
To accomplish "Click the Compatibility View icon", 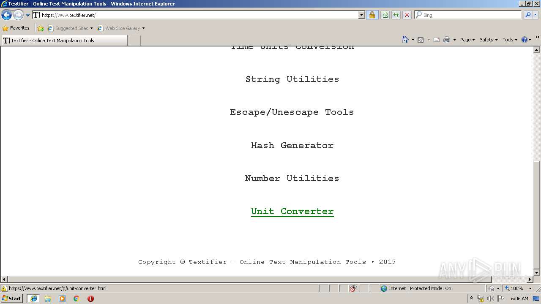I will [x=385, y=15].
